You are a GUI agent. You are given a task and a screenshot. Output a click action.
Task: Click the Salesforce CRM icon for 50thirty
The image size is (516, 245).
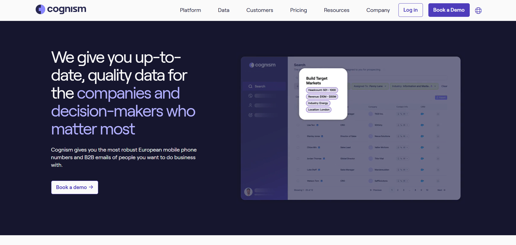[x=422, y=125]
